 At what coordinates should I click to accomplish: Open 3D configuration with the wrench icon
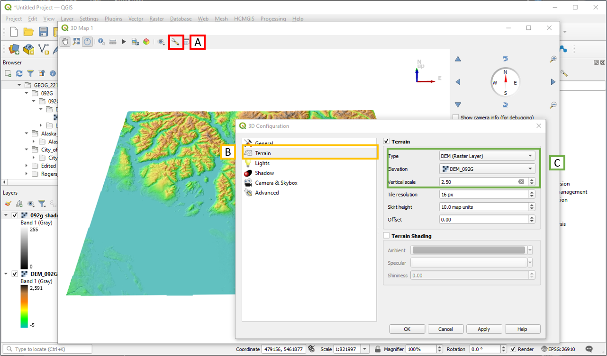175,42
